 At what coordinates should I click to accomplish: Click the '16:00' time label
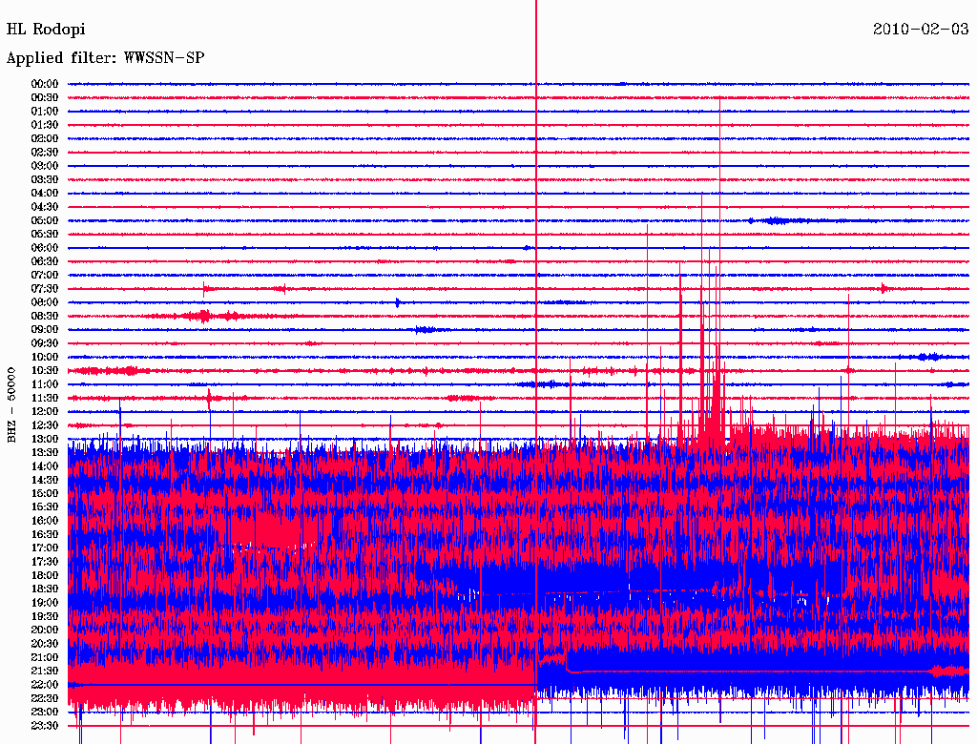(45, 521)
